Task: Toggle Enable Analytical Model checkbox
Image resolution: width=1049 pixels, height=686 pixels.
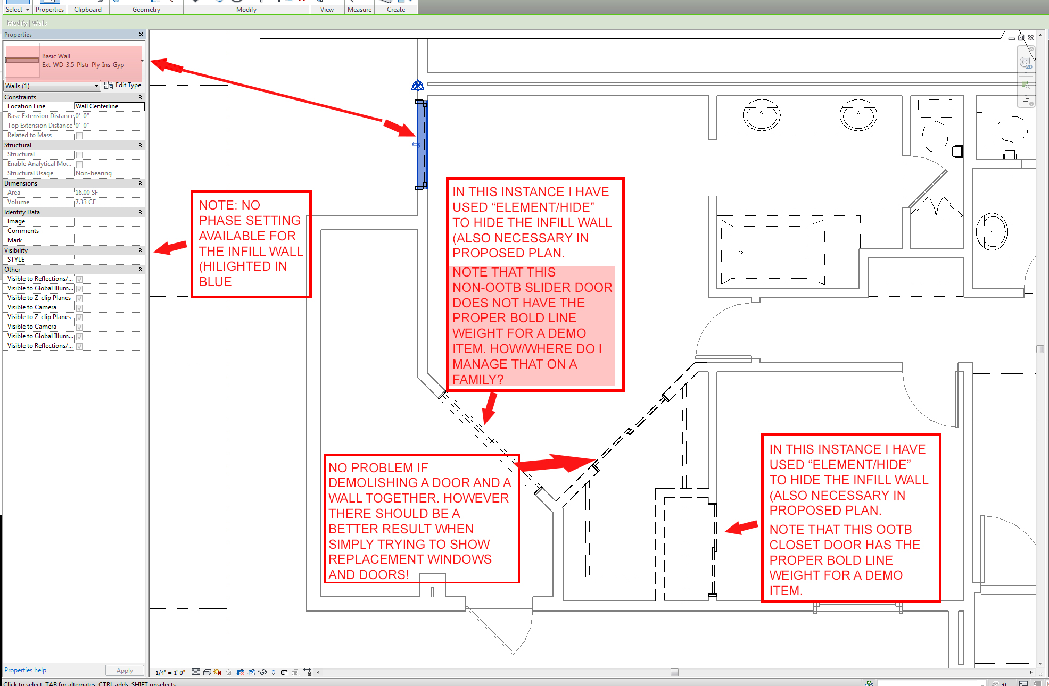Action: (80, 164)
